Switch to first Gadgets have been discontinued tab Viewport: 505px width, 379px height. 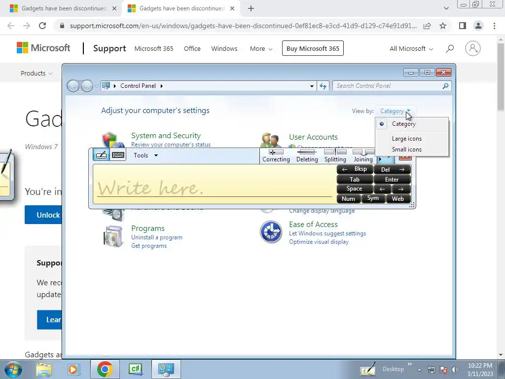(x=63, y=8)
